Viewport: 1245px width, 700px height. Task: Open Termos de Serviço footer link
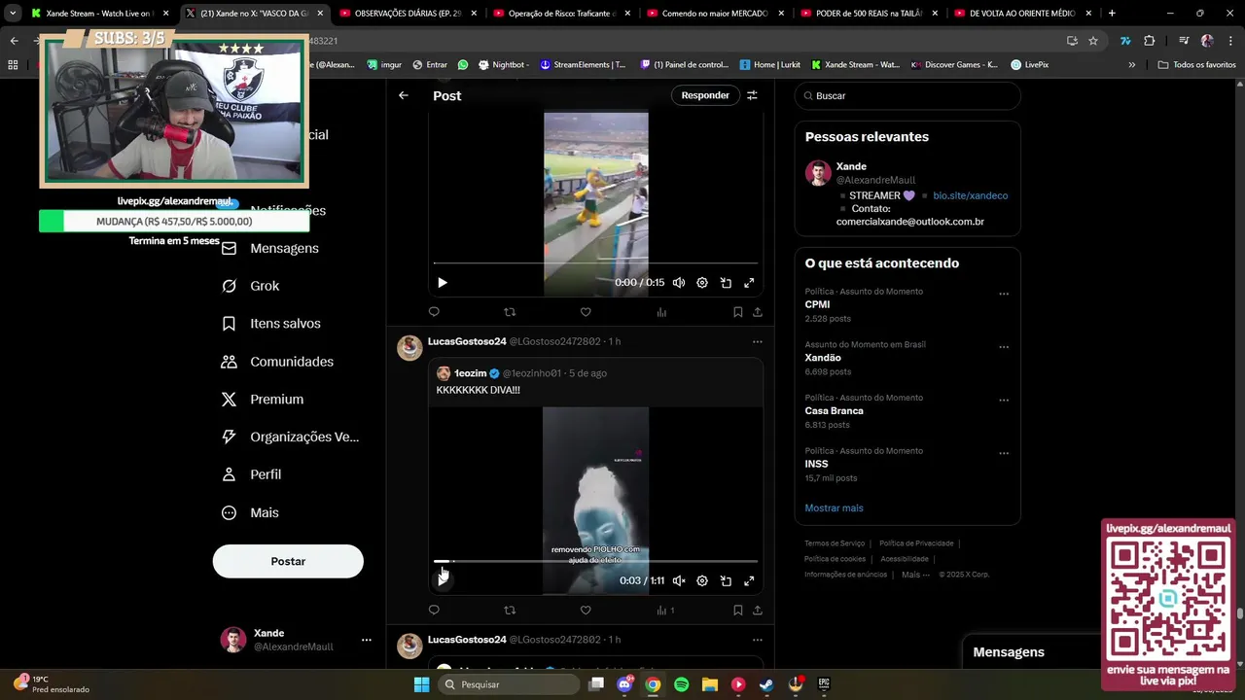pyautogui.click(x=835, y=543)
